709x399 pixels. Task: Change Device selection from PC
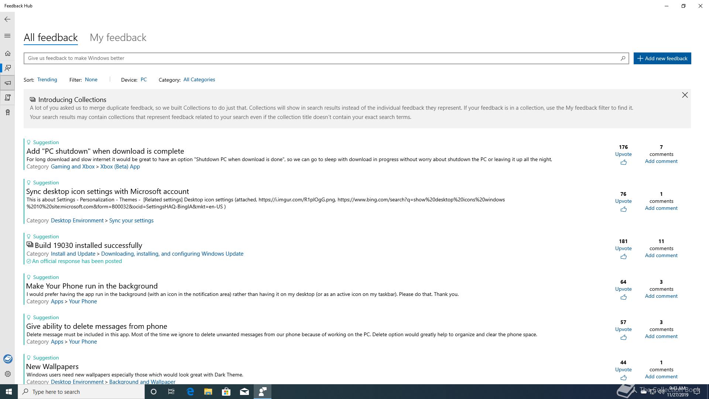tap(144, 79)
